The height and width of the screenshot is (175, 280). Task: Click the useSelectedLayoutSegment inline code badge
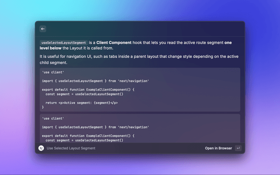pyautogui.click(x=63, y=42)
